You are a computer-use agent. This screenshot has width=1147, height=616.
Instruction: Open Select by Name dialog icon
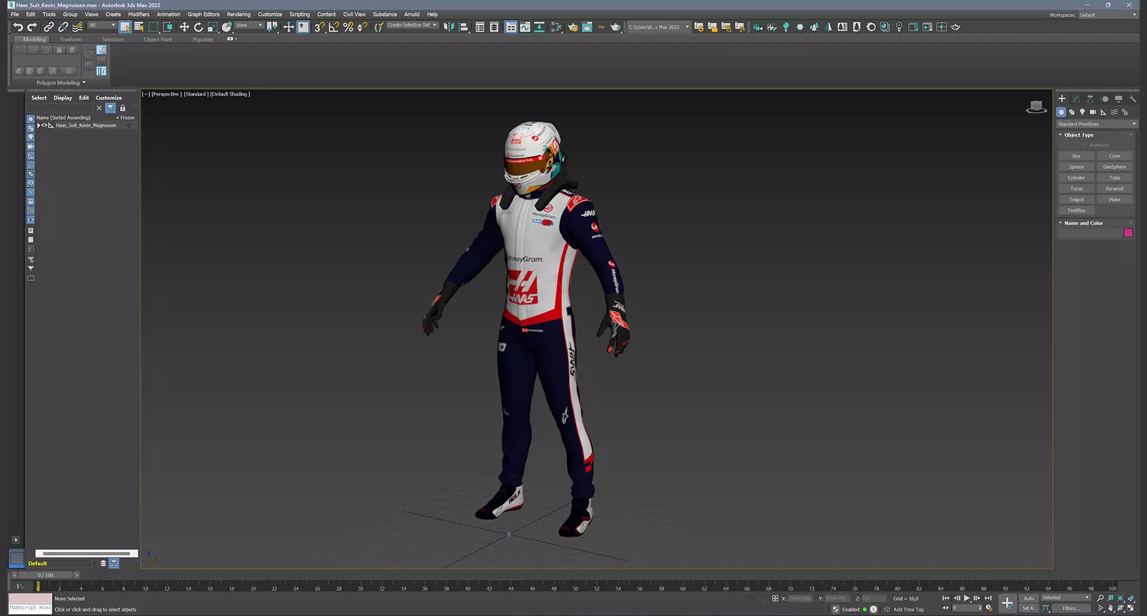(139, 27)
